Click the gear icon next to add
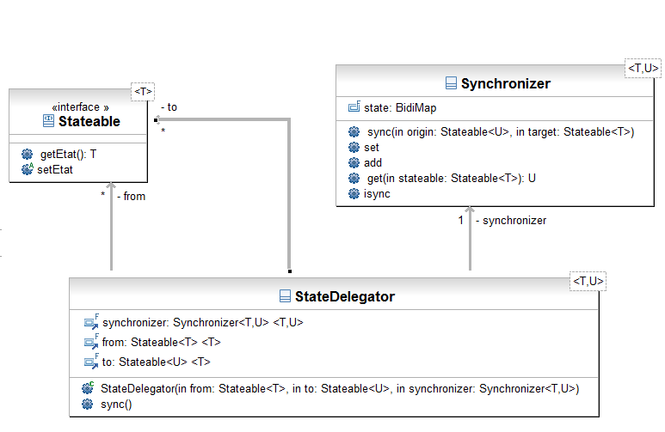 click(354, 162)
